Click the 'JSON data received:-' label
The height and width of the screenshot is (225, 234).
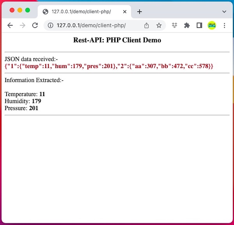(31, 59)
